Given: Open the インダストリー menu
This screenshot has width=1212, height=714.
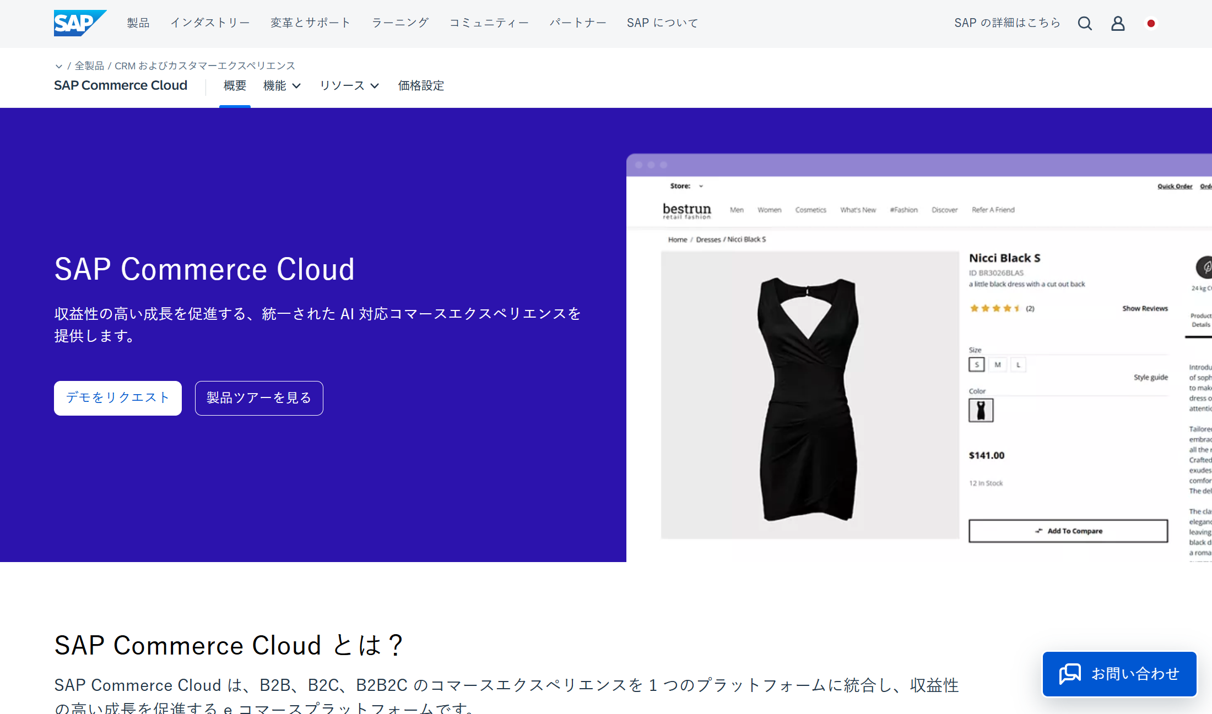Looking at the screenshot, I should pyautogui.click(x=209, y=23).
